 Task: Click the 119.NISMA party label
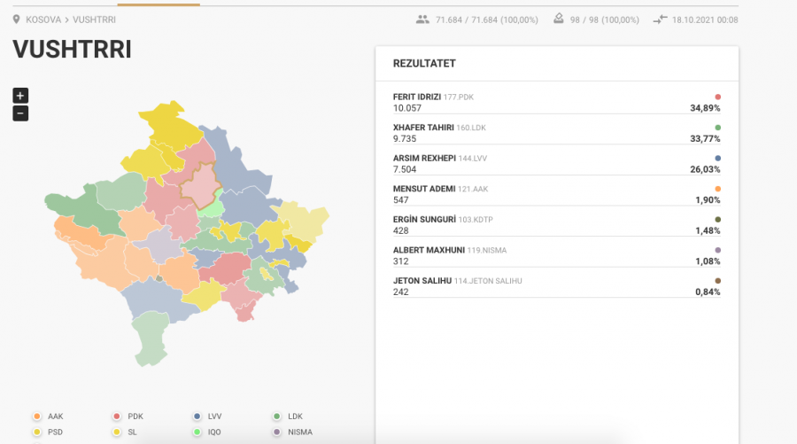pos(487,250)
